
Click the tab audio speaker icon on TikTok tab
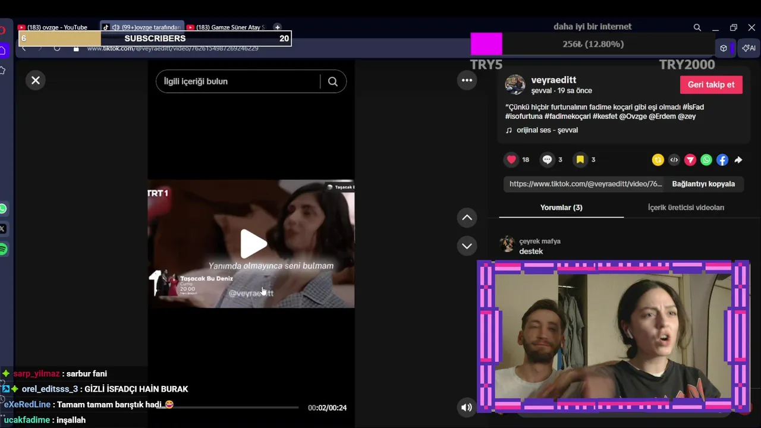115,27
